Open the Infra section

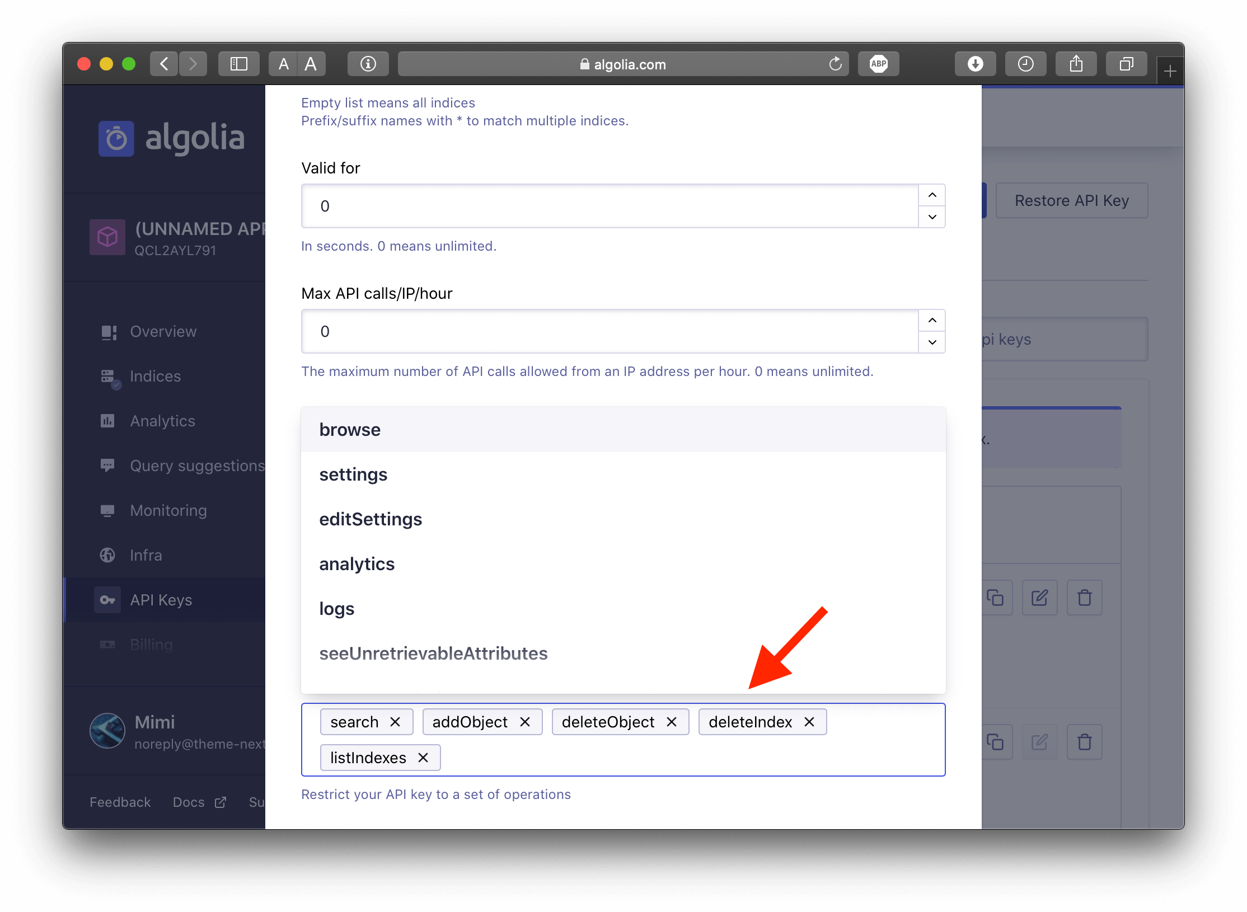[x=145, y=555]
